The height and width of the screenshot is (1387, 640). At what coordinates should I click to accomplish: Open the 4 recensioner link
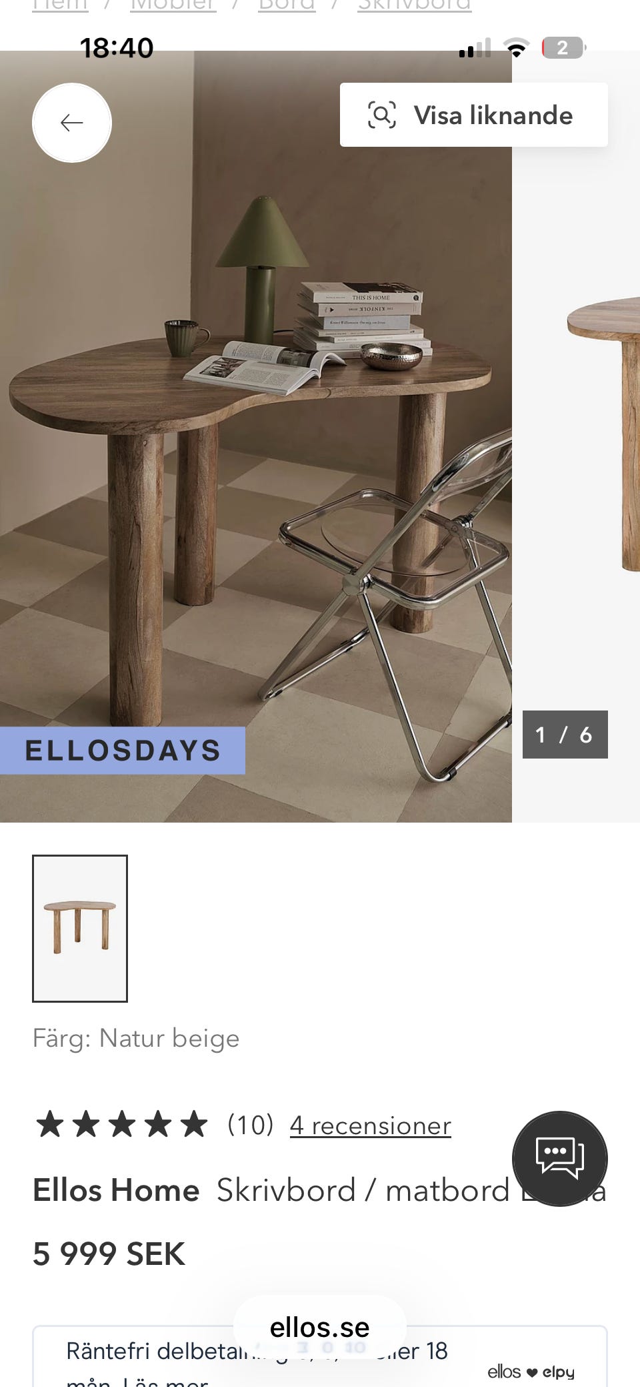[371, 1125]
